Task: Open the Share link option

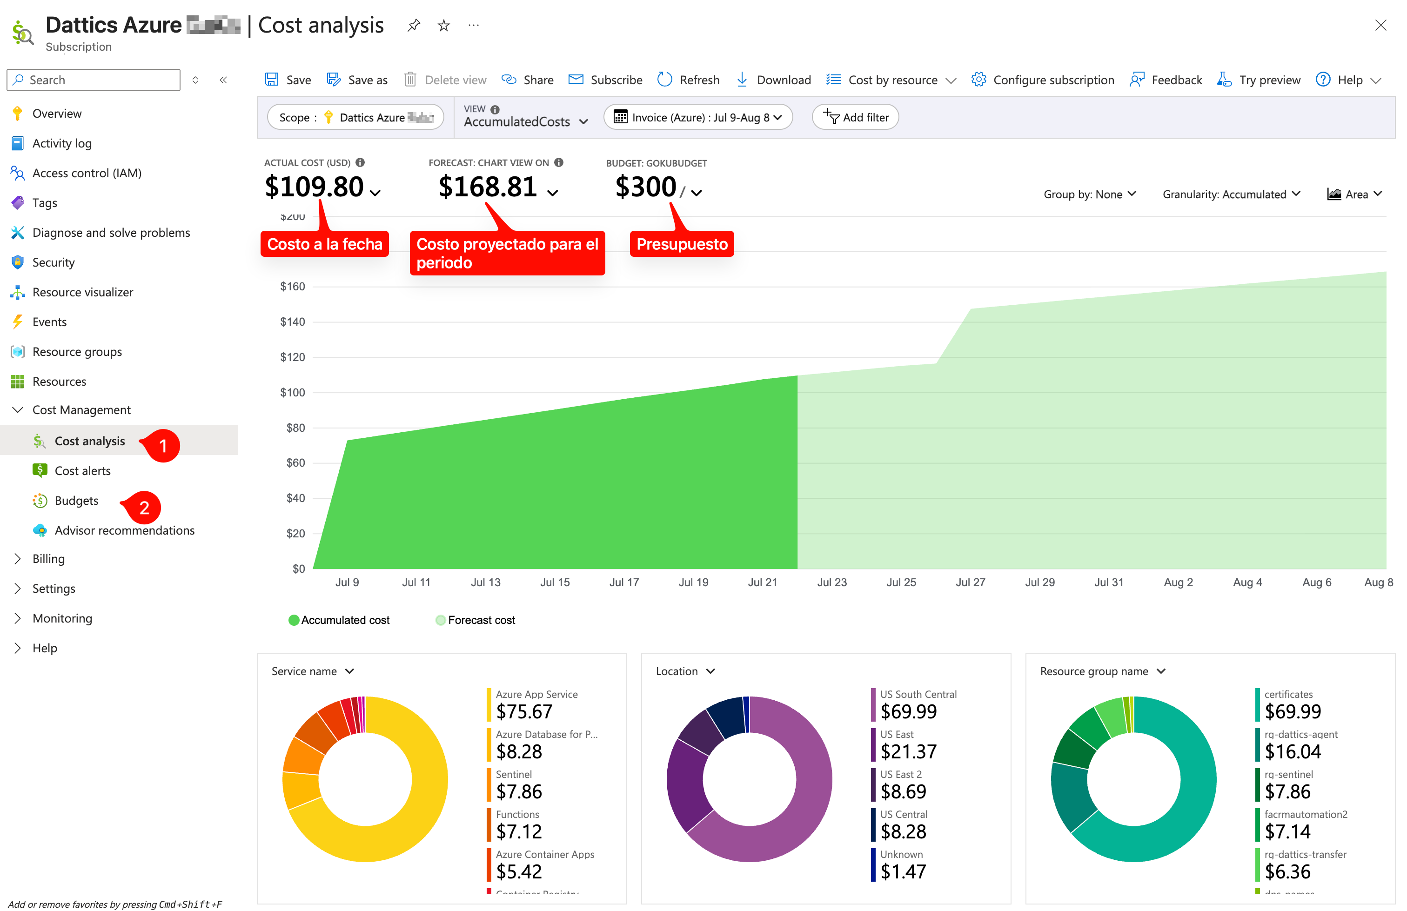Action: [x=527, y=80]
